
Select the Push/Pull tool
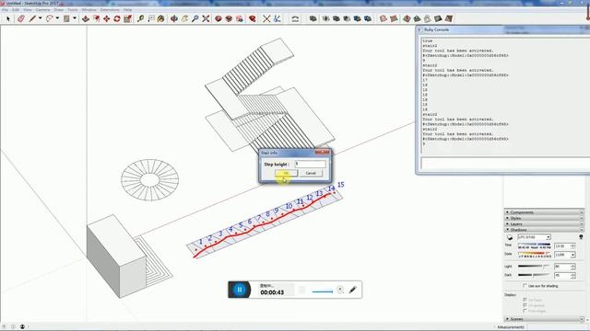click(x=86, y=18)
